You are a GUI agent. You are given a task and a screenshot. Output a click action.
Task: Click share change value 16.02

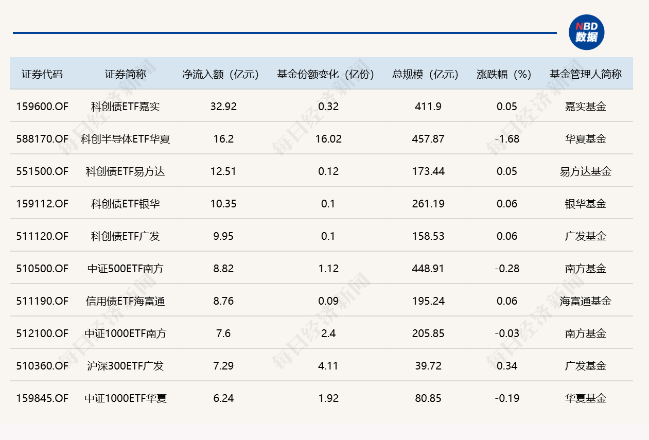(328, 139)
